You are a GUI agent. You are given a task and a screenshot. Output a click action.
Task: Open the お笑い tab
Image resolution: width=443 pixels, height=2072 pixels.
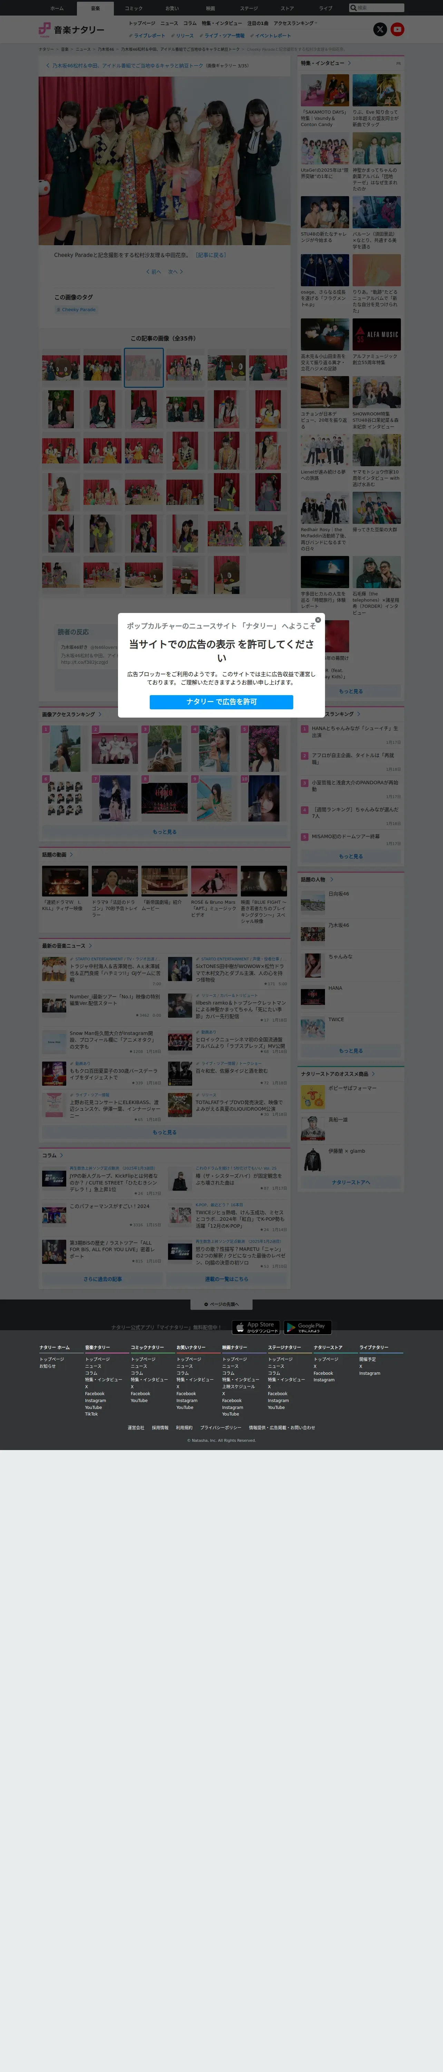click(172, 8)
